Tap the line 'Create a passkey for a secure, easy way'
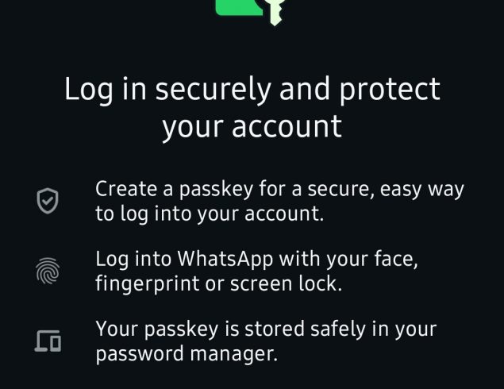The height and width of the screenshot is (389, 504). pos(279,190)
